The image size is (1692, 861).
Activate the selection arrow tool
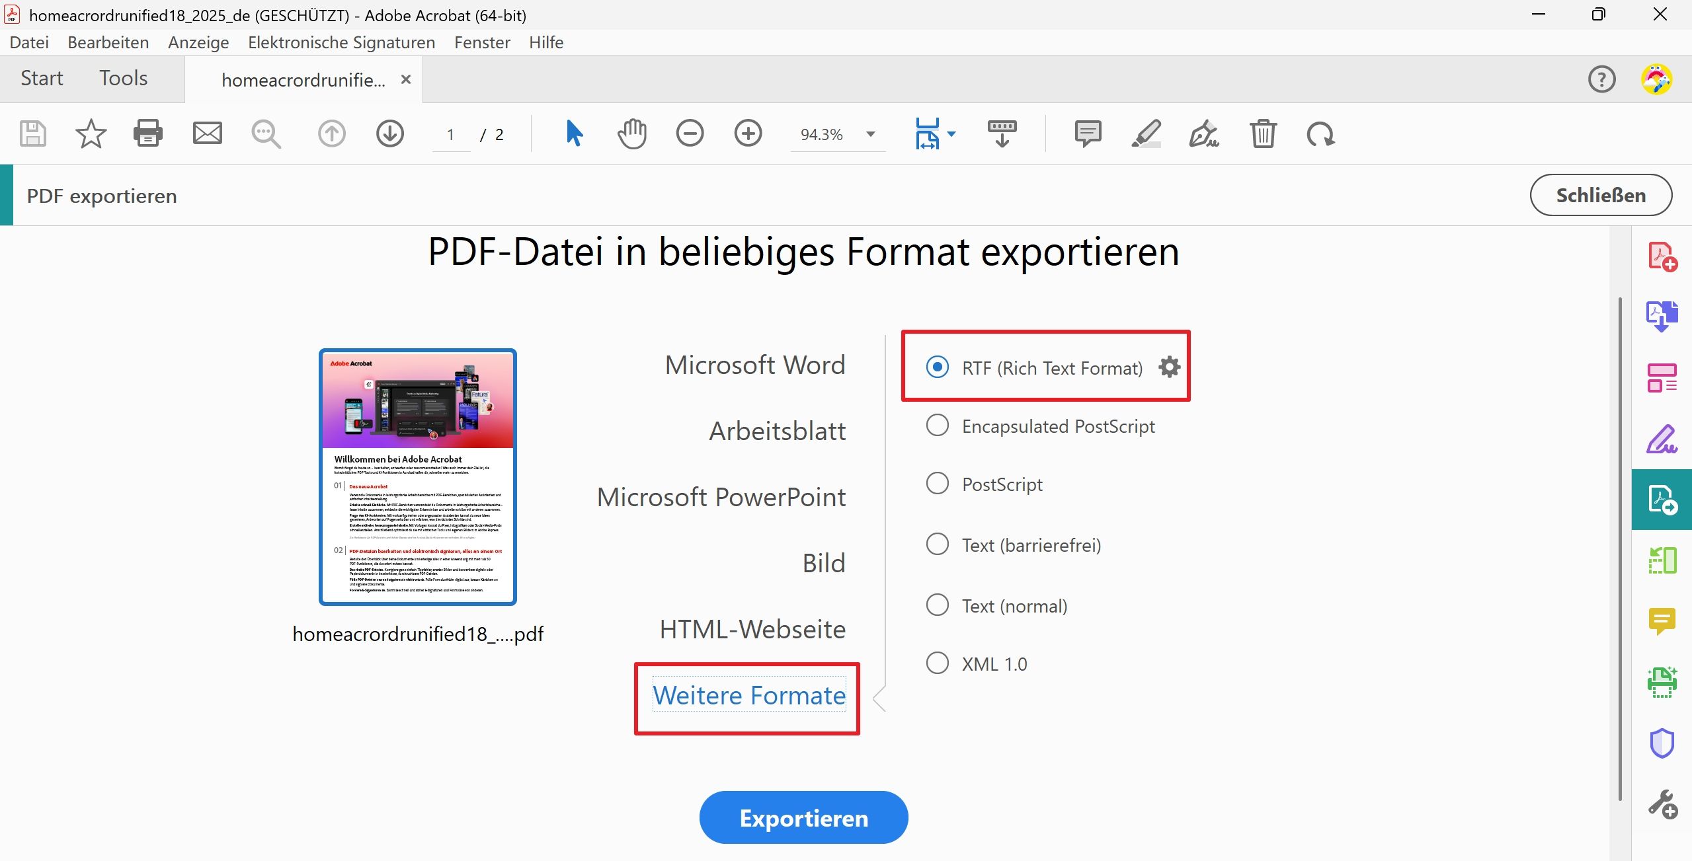pyautogui.click(x=574, y=134)
